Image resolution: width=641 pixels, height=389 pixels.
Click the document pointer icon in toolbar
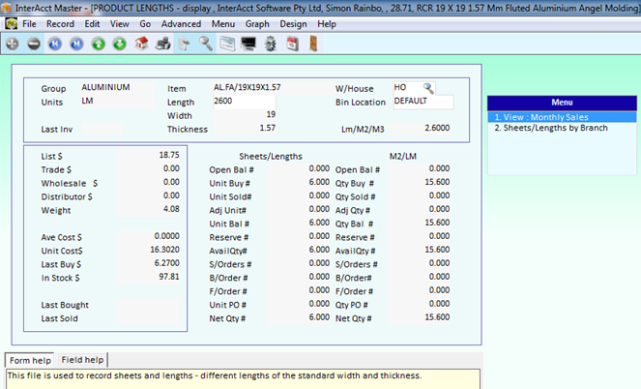(184, 44)
